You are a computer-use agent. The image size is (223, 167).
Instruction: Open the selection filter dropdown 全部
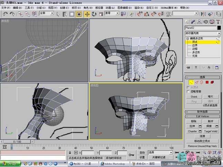point(47,13)
